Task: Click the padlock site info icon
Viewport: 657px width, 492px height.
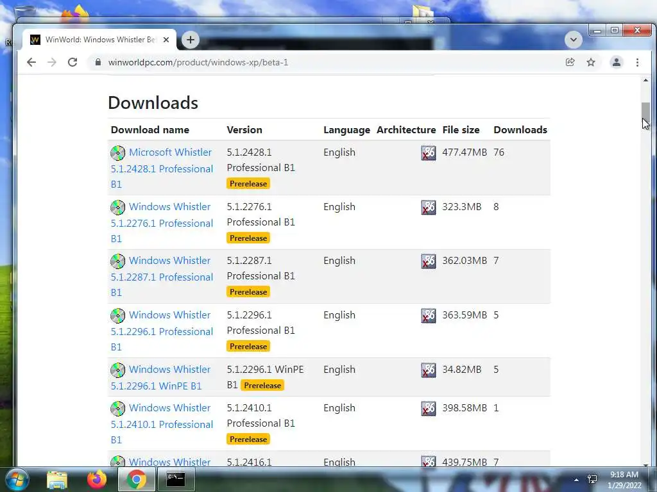Action: [x=98, y=62]
